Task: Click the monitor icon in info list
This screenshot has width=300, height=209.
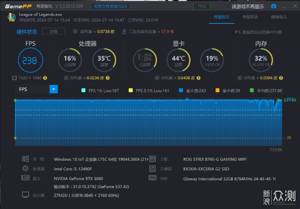Action: [x=25, y=195]
